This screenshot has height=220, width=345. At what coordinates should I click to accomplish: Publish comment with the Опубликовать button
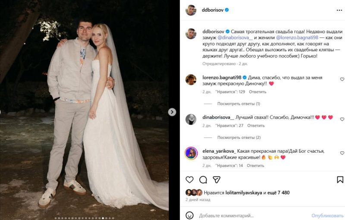tap(327, 215)
